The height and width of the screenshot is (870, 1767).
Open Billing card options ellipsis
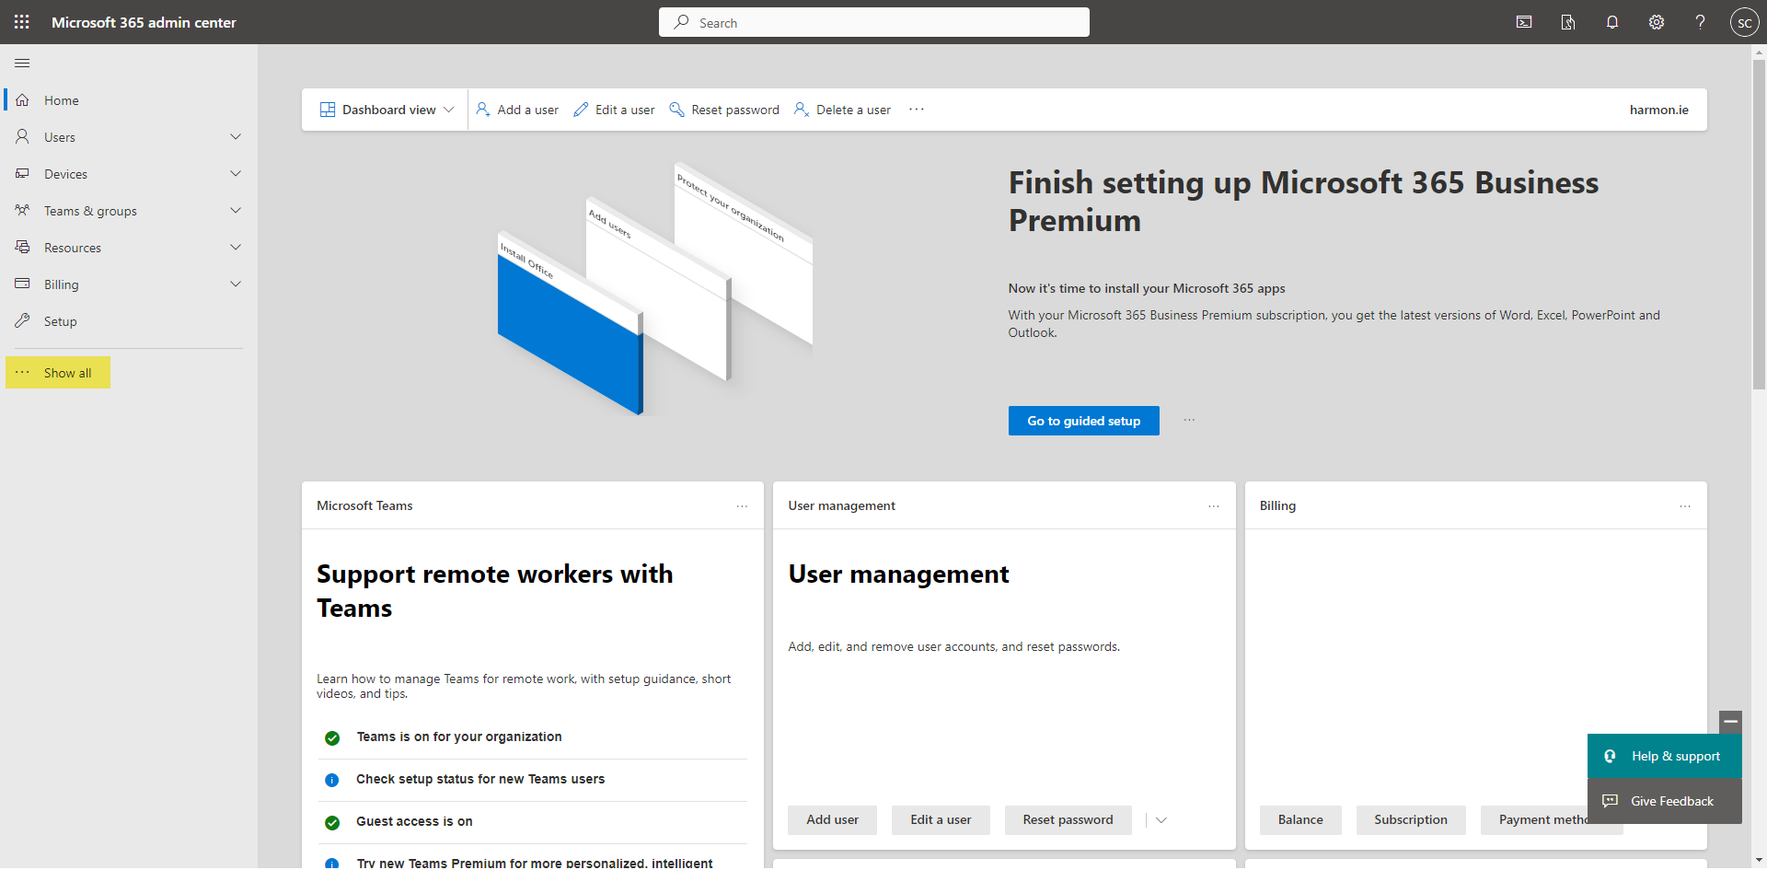tap(1685, 506)
